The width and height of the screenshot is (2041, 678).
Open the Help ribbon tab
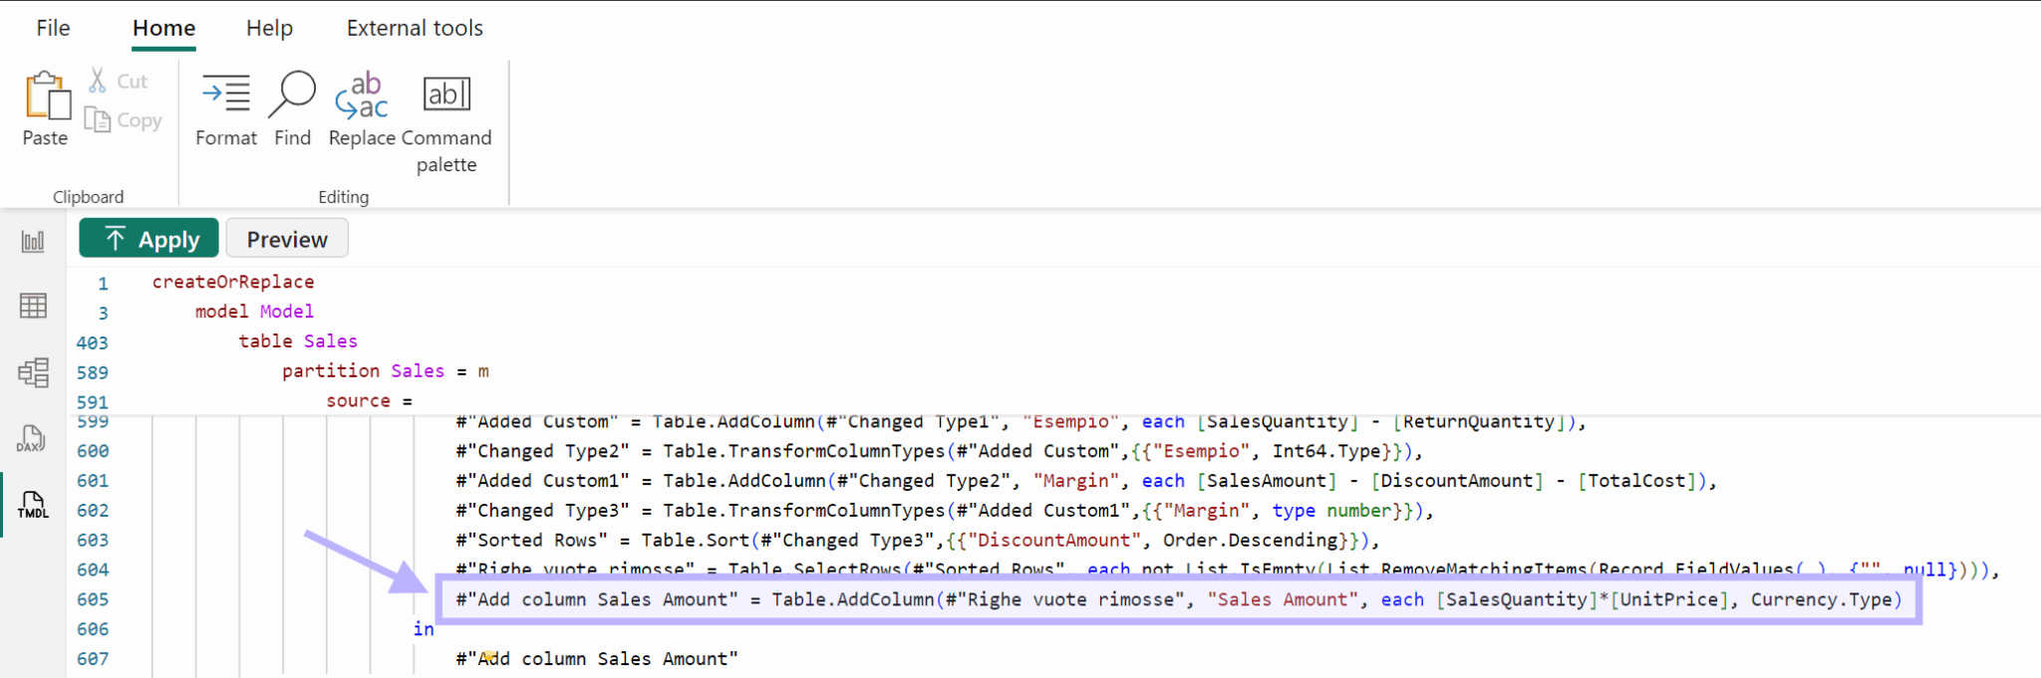click(x=270, y=28)
